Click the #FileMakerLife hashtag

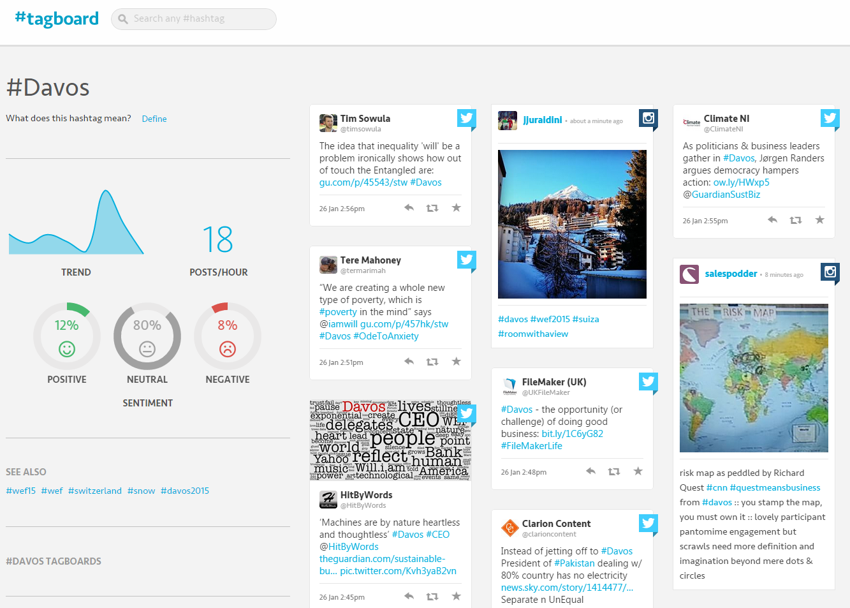point(532,446)
